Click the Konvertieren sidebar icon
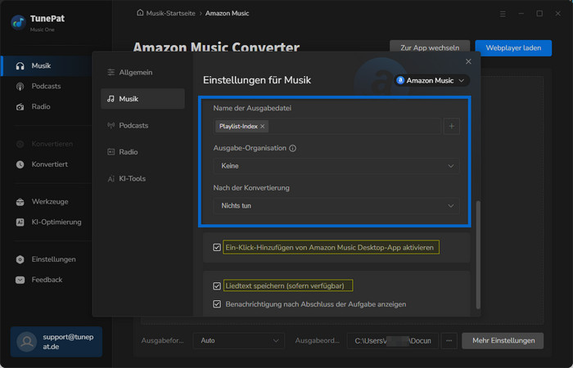The height and width of the screenshot is (368, 573). pyautogui.click(x=20, y=144)
